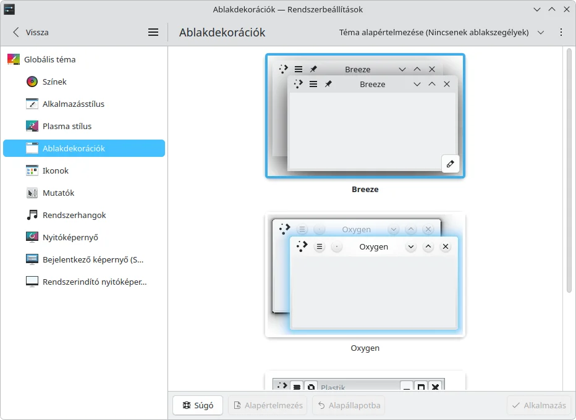Click the Alkalmazásstílus icon
576x420 pixels.
pos(32,104)
